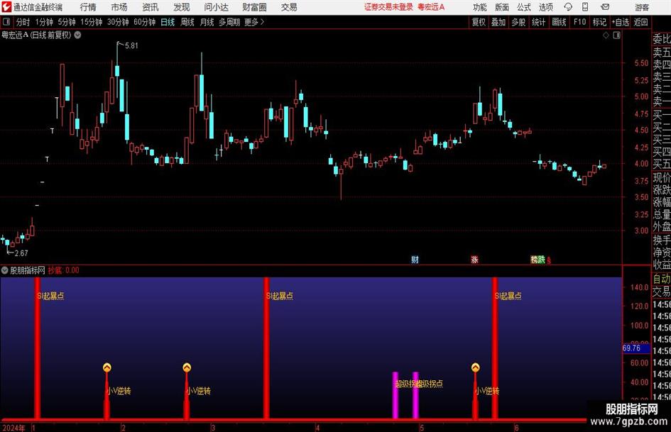Switch to 15分钟 period
Image resolution: width=671 pixels, height=432 pixels.
click(91, 22)
